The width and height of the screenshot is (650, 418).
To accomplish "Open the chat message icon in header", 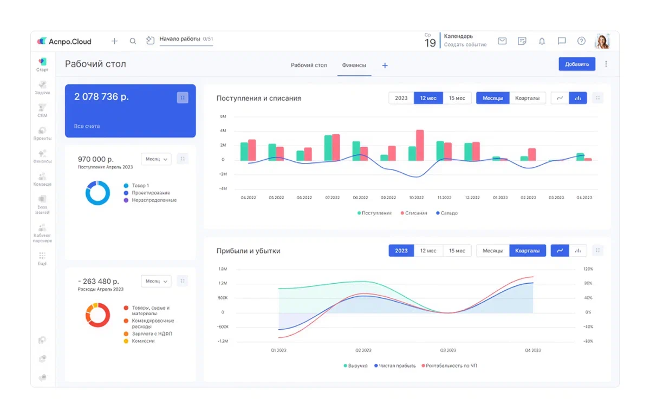I will (x=562, y=41).
